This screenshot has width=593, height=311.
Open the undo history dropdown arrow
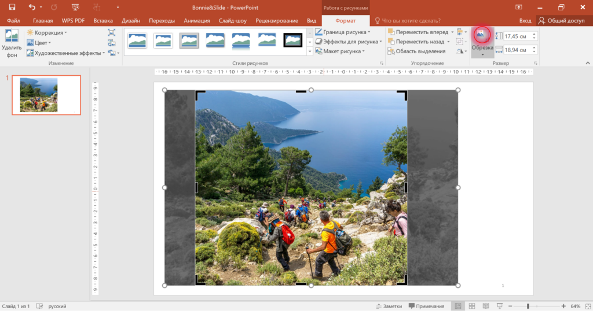pyautogui.click(x=41, y=7)
